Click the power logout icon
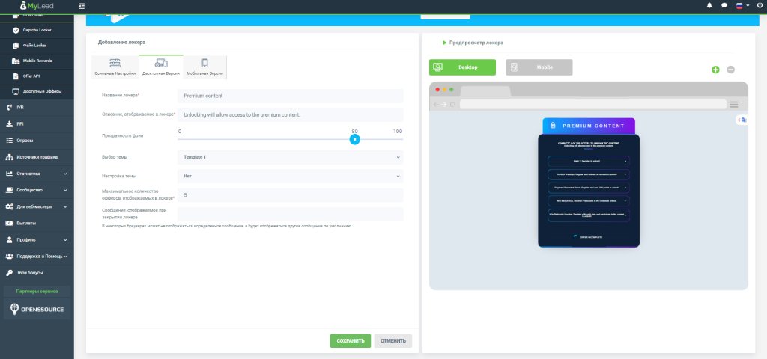The height and width of the screenshot is (359, 767). pos(760,6)
